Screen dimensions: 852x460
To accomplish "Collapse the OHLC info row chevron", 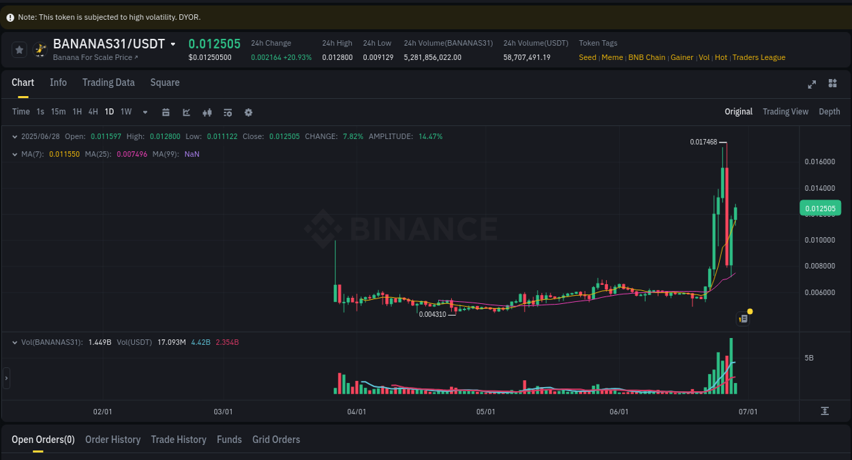I will (14, 136).
